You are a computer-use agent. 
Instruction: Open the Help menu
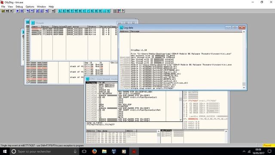(51, 7)
